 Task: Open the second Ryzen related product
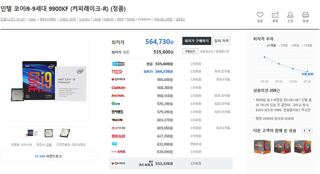click(282, 147)
